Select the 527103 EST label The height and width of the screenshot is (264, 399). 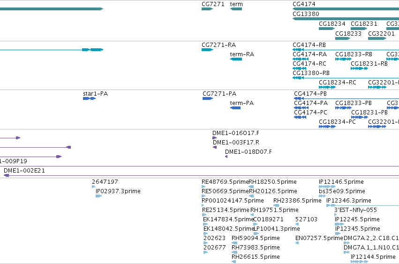[306, 219]
